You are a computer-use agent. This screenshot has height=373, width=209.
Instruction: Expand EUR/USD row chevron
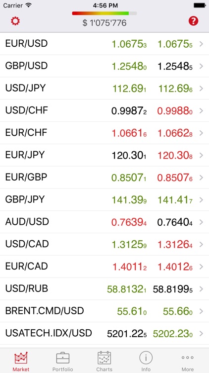(x=201, y=44)
